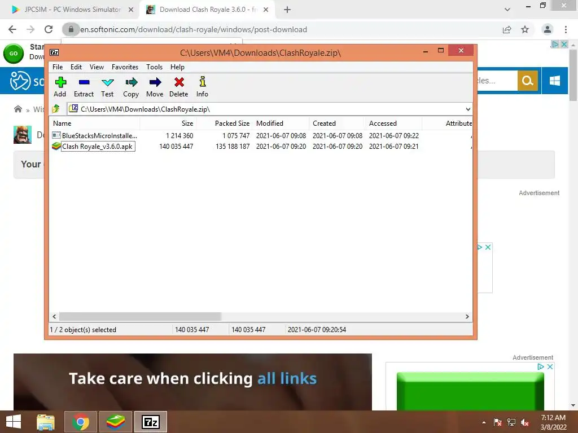
Task: Click the Windows platform icon on Softonic
Action: pyautogui.click(x=554, y=81)
